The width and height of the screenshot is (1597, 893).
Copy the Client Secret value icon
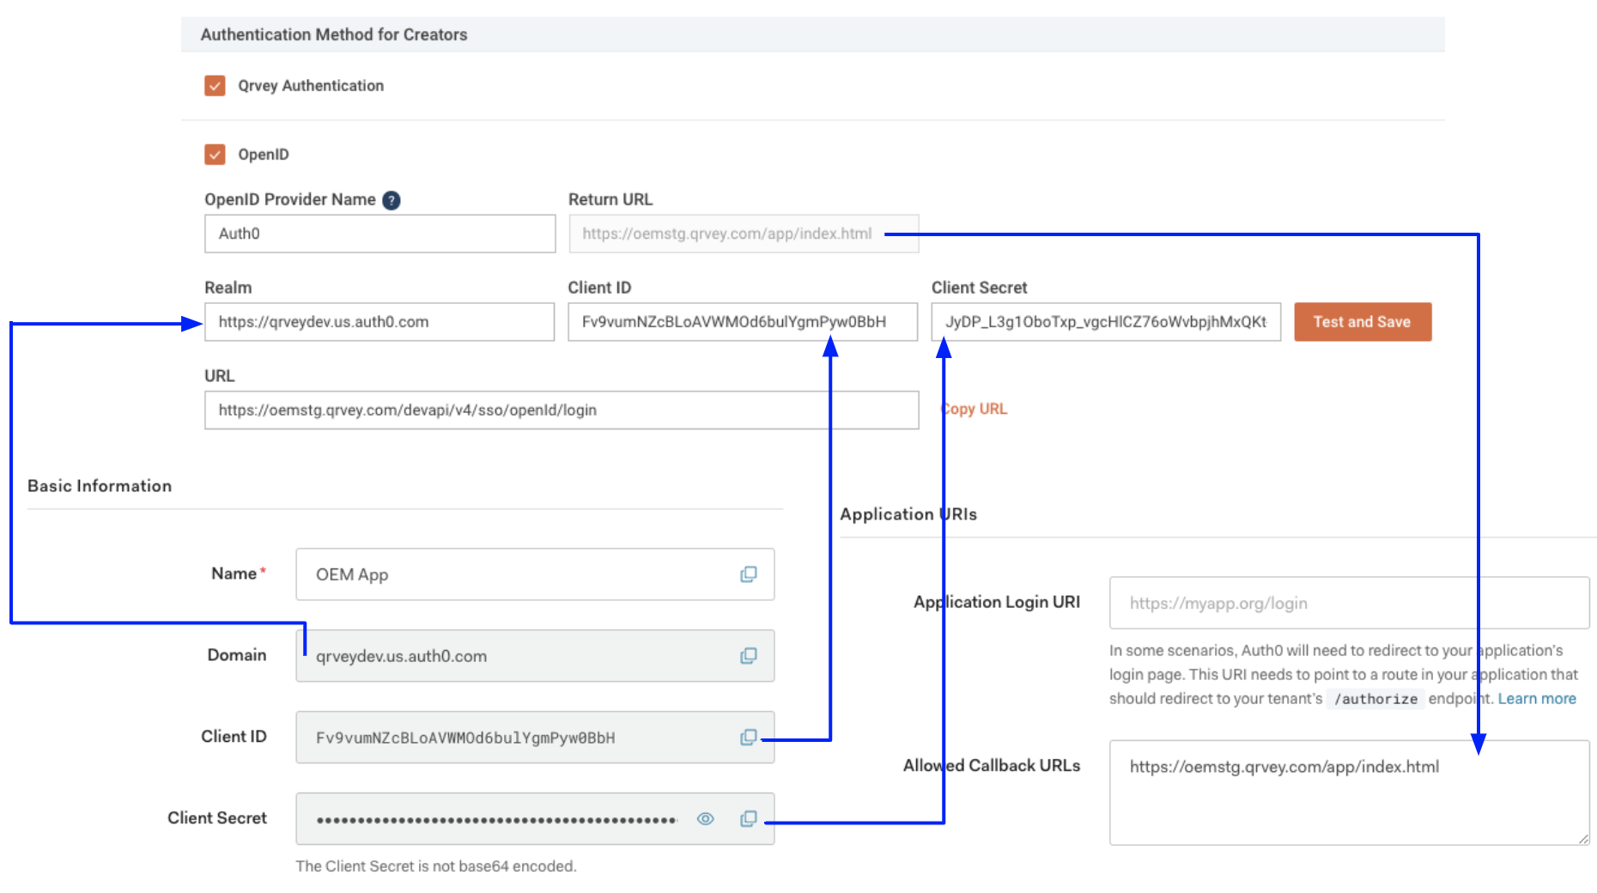[749, 819]
